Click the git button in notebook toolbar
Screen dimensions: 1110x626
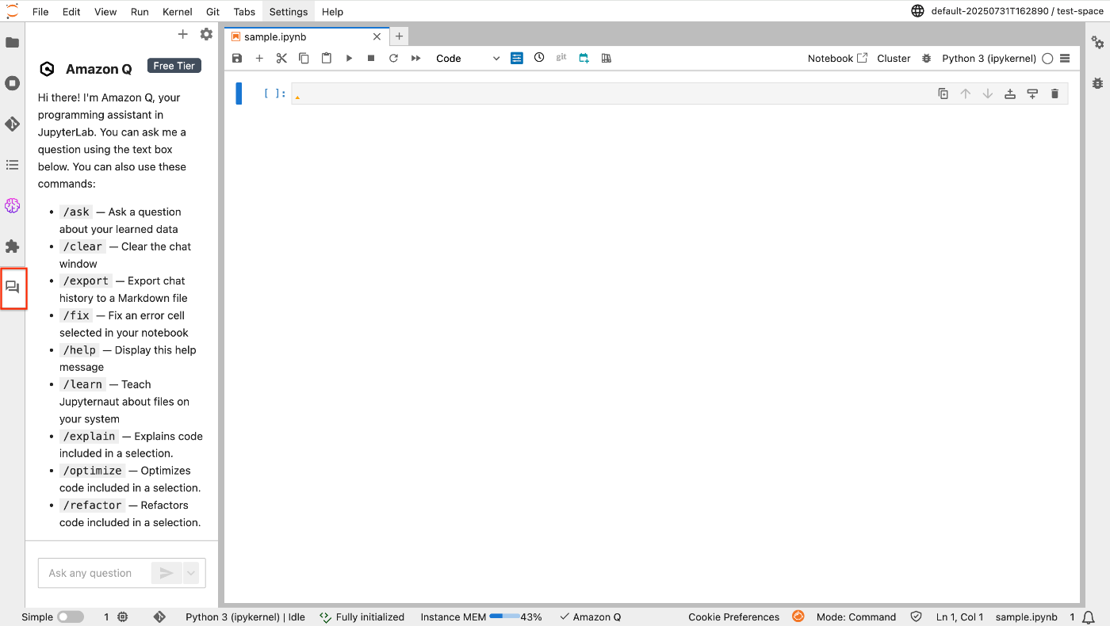pyautogui.click(x=561, y=57)
